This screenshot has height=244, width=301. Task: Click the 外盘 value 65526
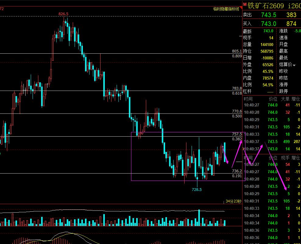tap(268, 65)
